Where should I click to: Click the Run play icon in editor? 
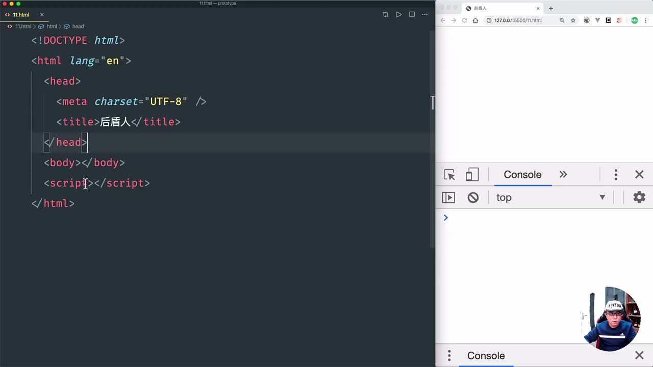(x=398, y=15)
